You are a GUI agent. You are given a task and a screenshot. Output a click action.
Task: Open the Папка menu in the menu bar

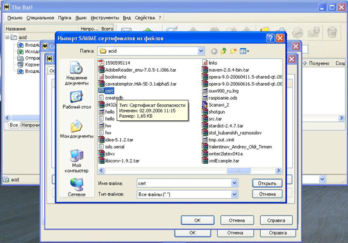coord(65,18)
